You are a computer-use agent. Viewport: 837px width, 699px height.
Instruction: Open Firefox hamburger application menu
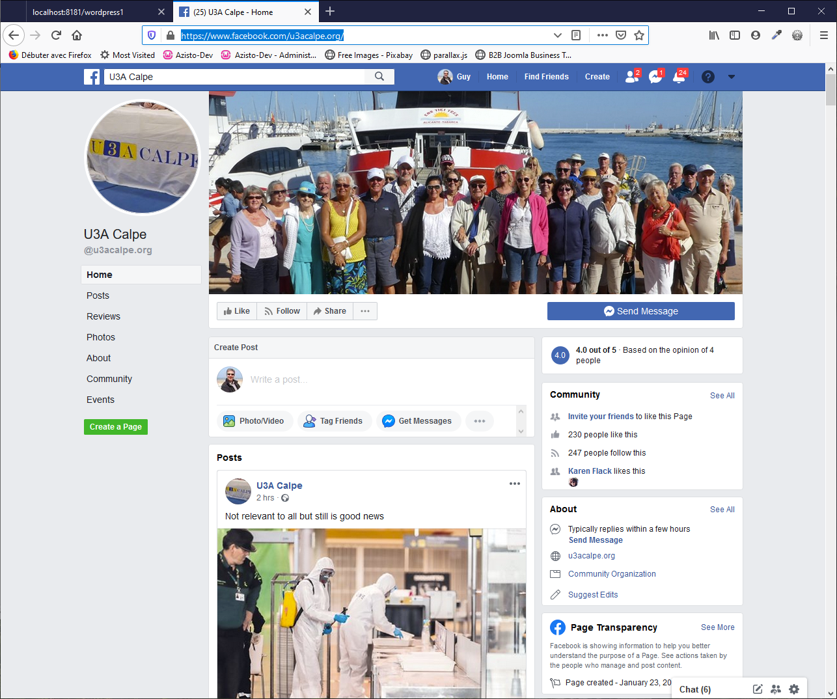point(823,35)
